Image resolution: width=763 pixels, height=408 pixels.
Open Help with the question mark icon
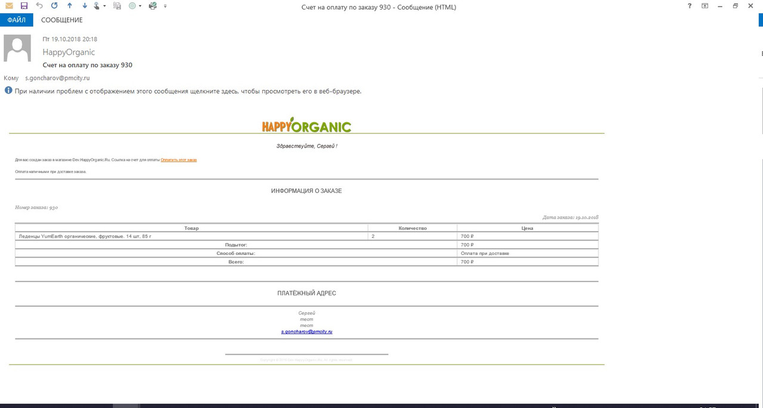pos(690,6)
